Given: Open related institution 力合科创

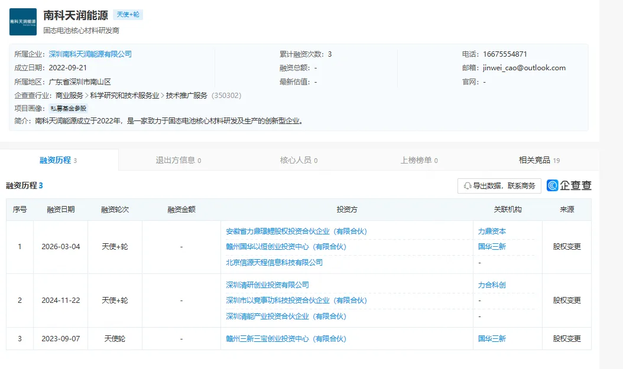Looking at the screenshot, I should 492,285.
